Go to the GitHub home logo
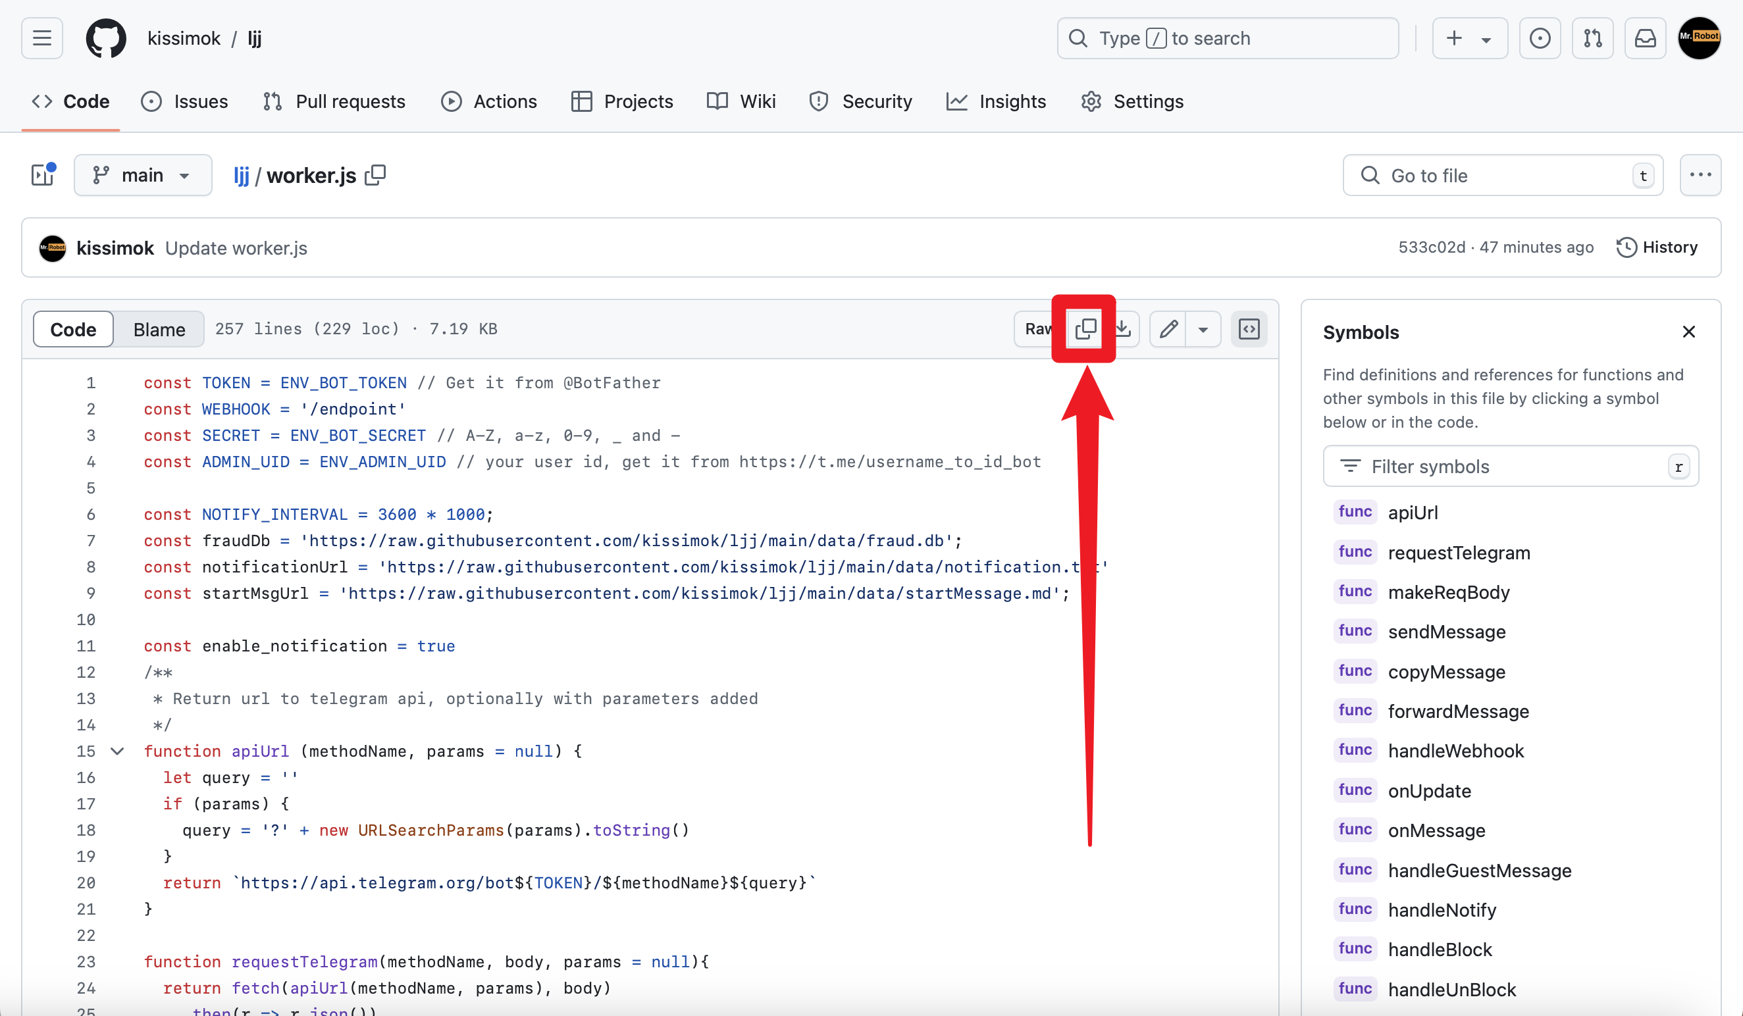The height and width of the screenshot is (1016, 1743). (x=106, y=38)
